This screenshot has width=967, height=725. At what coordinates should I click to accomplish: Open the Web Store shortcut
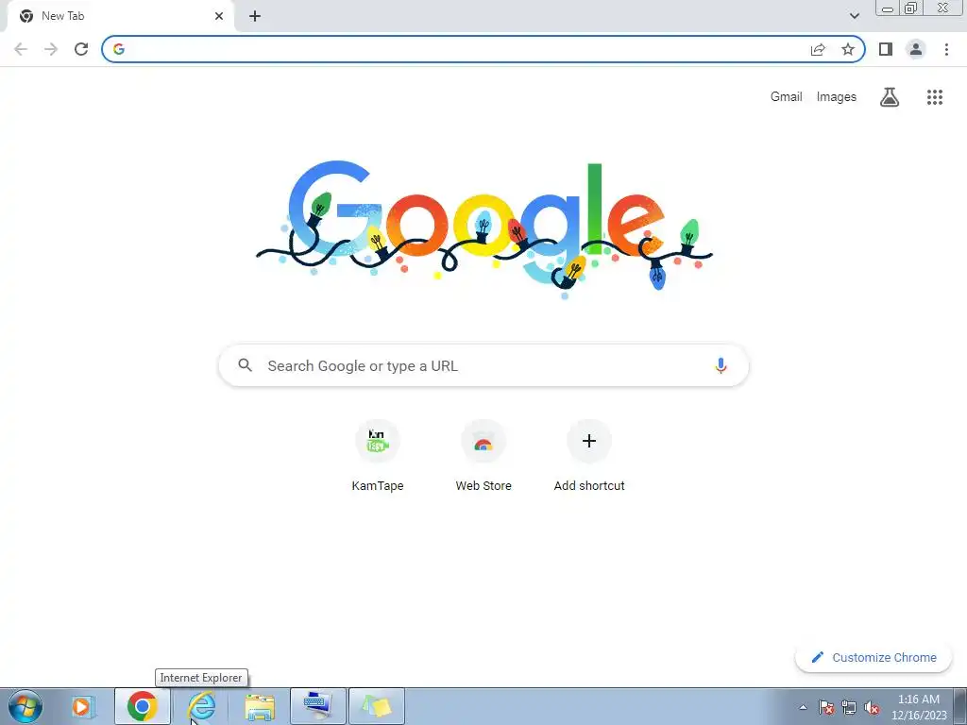(483, 456)
